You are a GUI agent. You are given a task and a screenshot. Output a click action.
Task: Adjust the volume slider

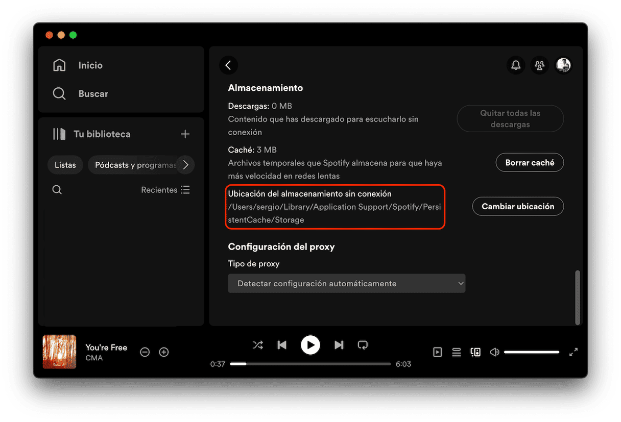point(532,352)
